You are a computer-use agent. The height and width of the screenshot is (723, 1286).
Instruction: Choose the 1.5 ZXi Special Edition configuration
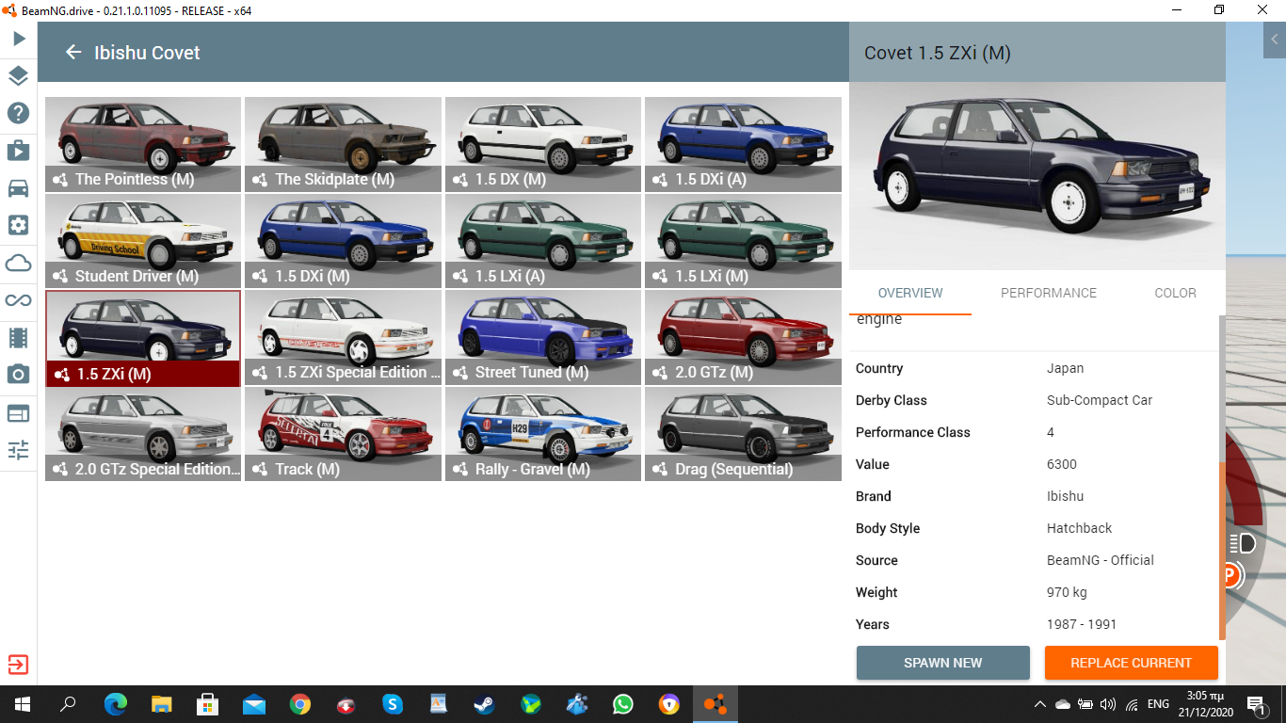(x=343, y=338)
